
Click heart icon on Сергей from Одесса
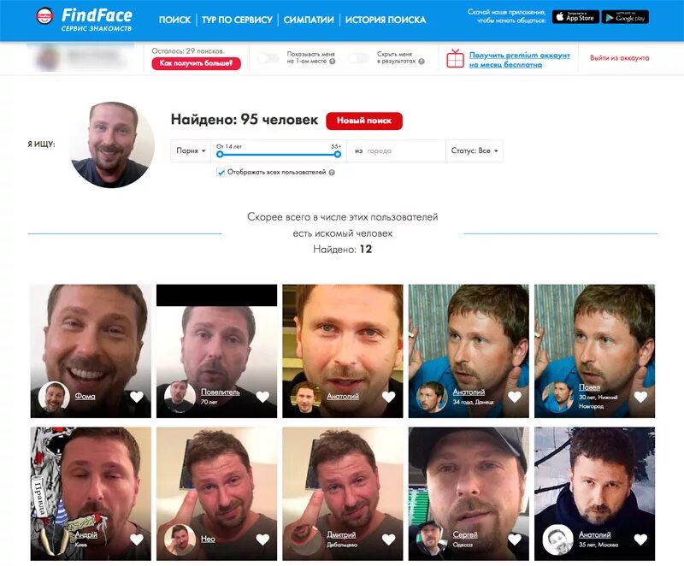pos(515,539)
